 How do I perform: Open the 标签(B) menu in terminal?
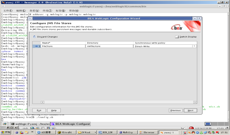pos(61,10)
